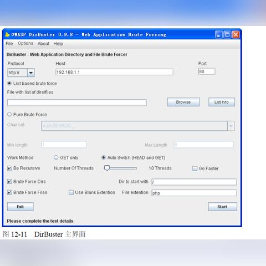Click the Start button
This screenshot has height=266, width=266.
click(223, 207)
